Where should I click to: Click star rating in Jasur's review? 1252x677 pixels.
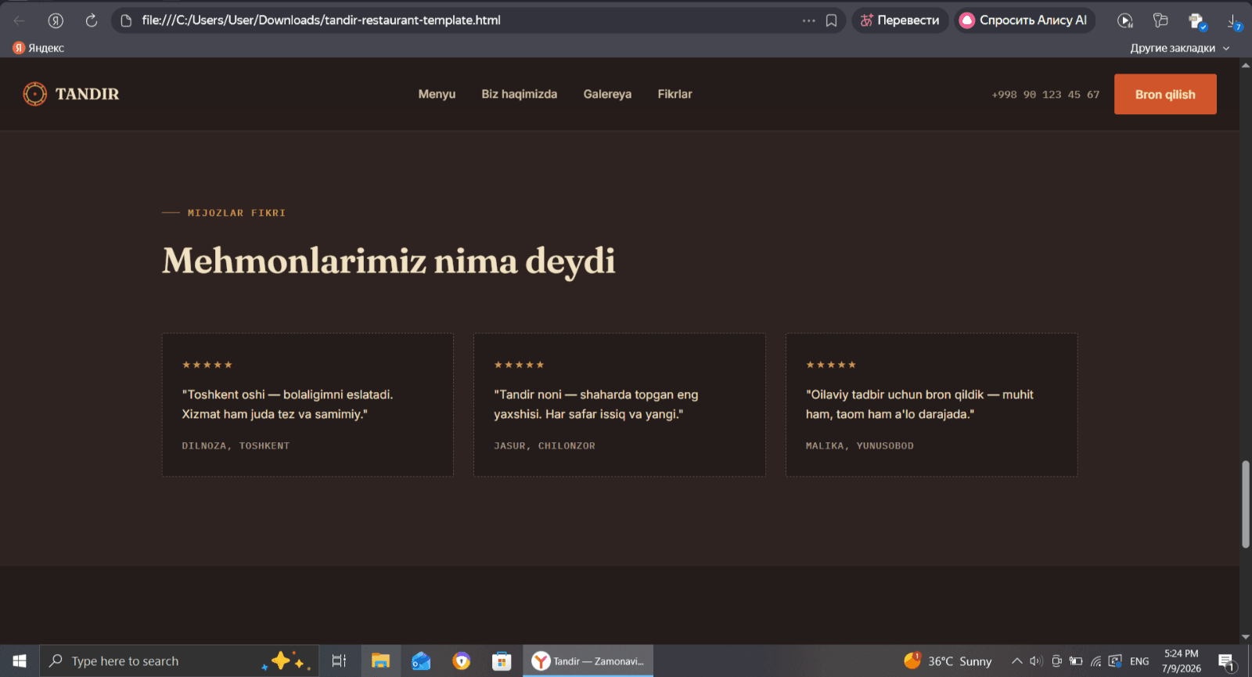click(x=519, y=365)
